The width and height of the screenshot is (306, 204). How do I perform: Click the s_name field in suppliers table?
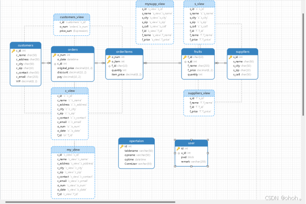244,62
